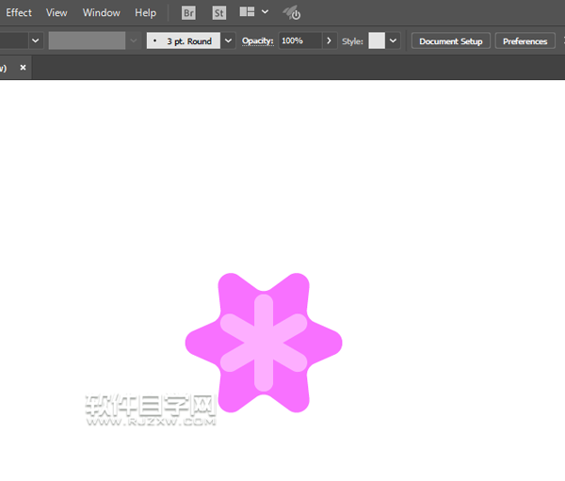Click the Style swatch box
The image size is (565, 481).
[377, 41]
